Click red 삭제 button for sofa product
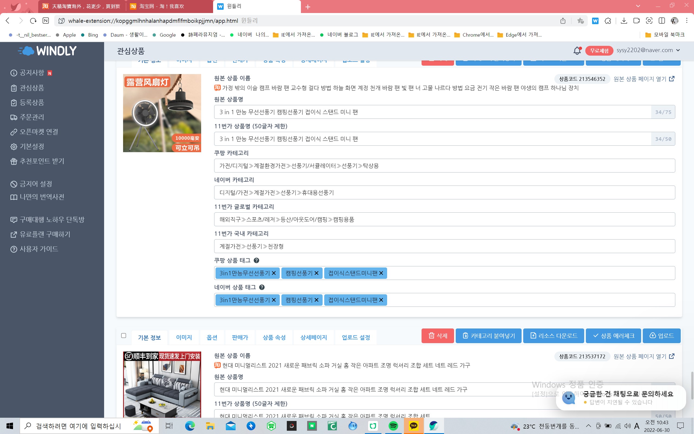The height and width of the screenshot is (434, 694). (438, 336)
